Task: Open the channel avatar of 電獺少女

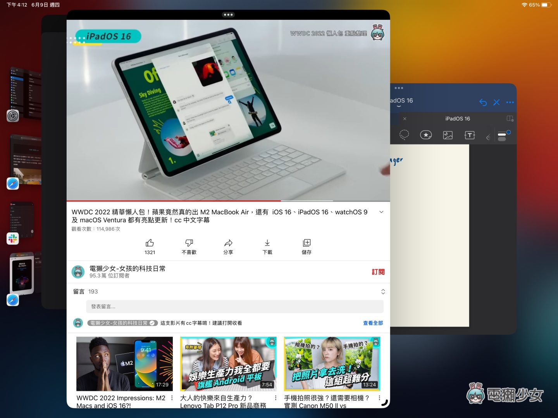Action: click(78, 272)
